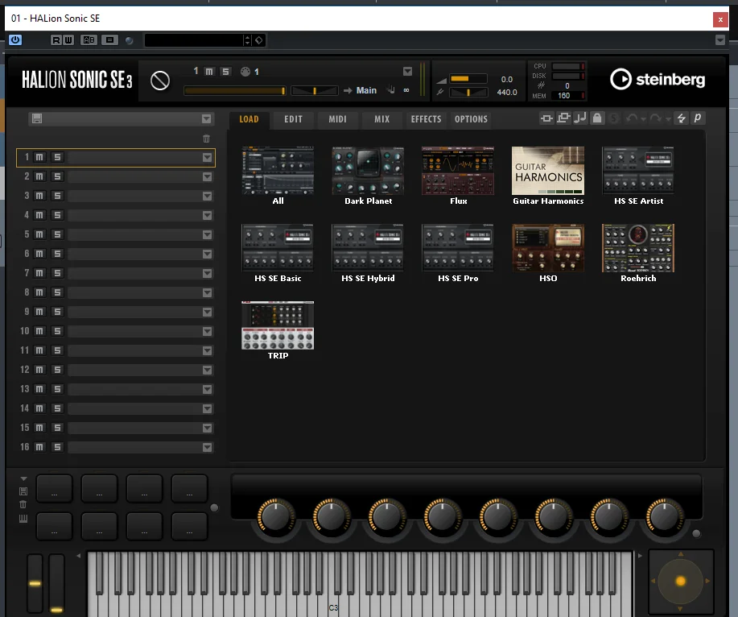Toggle the plug-in power bypass button
The width and height of the screenshot is (738, 617).
click(x=15, y=40)
